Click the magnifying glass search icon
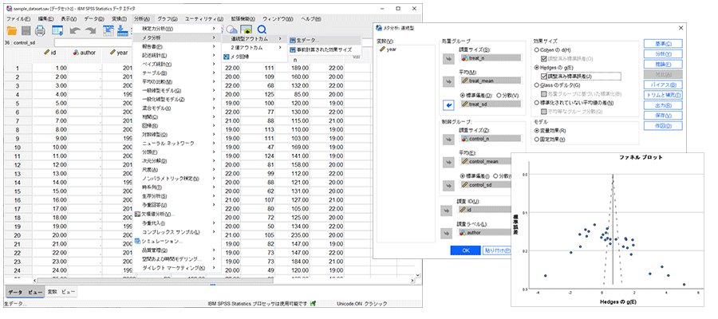The height and width of the screenshot is (319, 718). (x=263, y=30)
